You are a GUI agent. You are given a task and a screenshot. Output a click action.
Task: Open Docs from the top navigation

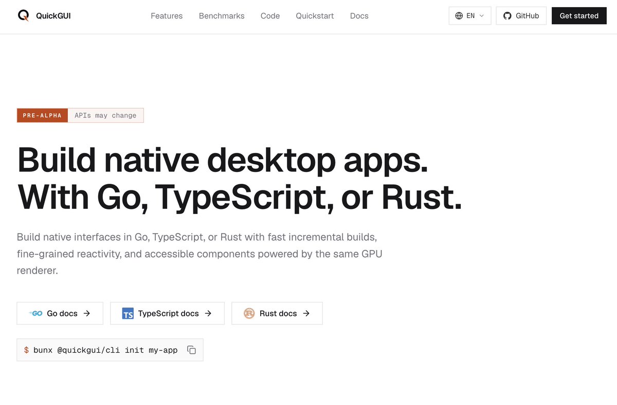point(359,16)
